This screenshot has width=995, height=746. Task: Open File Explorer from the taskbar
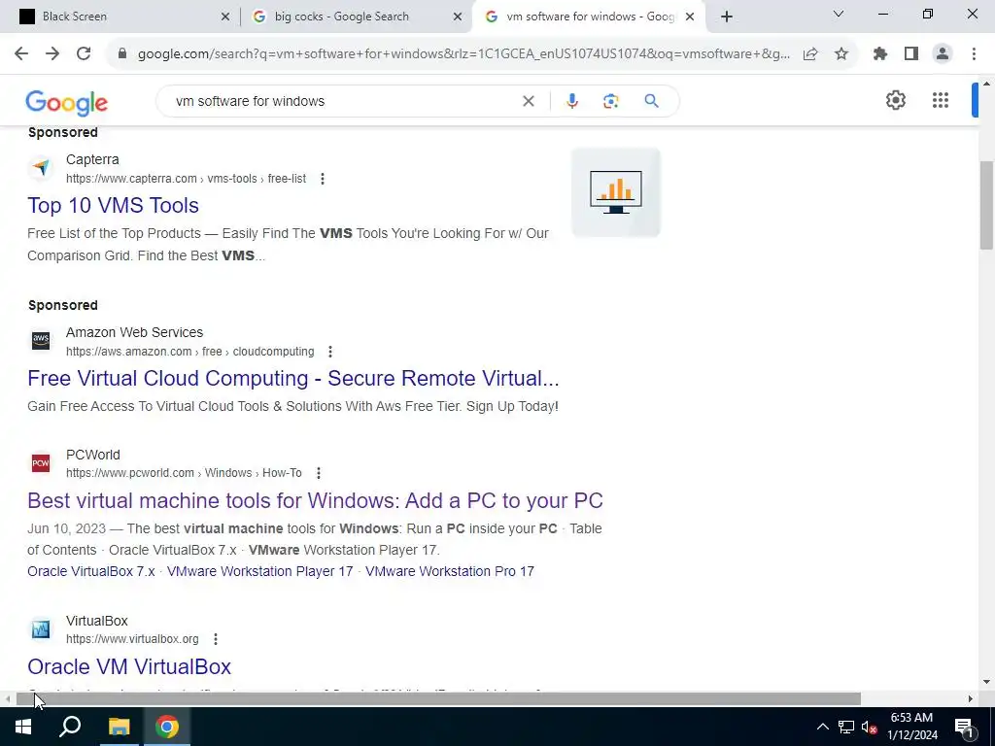click(119, 727)
